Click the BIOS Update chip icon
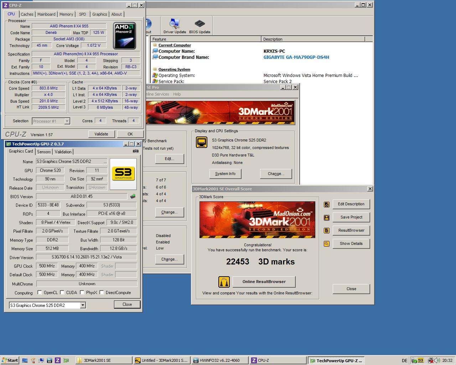Image resolution: width=456 pixels, height=365 pixels. point(199,24)
